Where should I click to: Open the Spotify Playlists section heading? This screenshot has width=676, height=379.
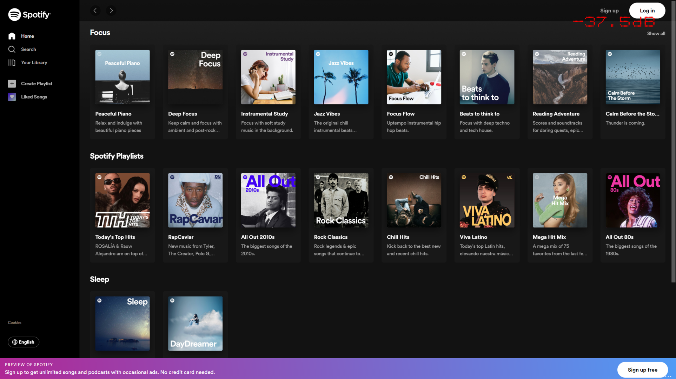[117, 156]
